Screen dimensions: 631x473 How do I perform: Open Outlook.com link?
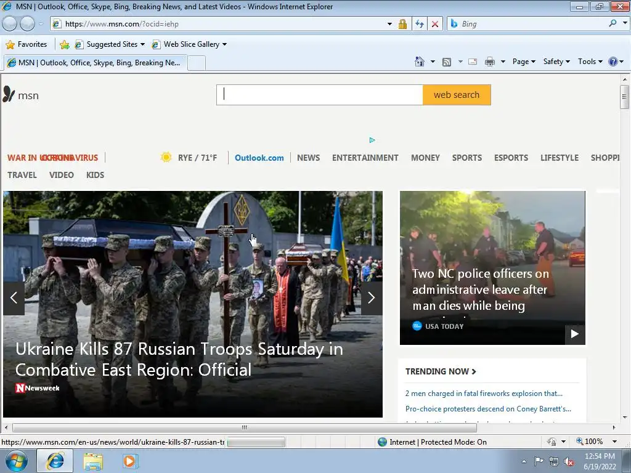point(259,158)
